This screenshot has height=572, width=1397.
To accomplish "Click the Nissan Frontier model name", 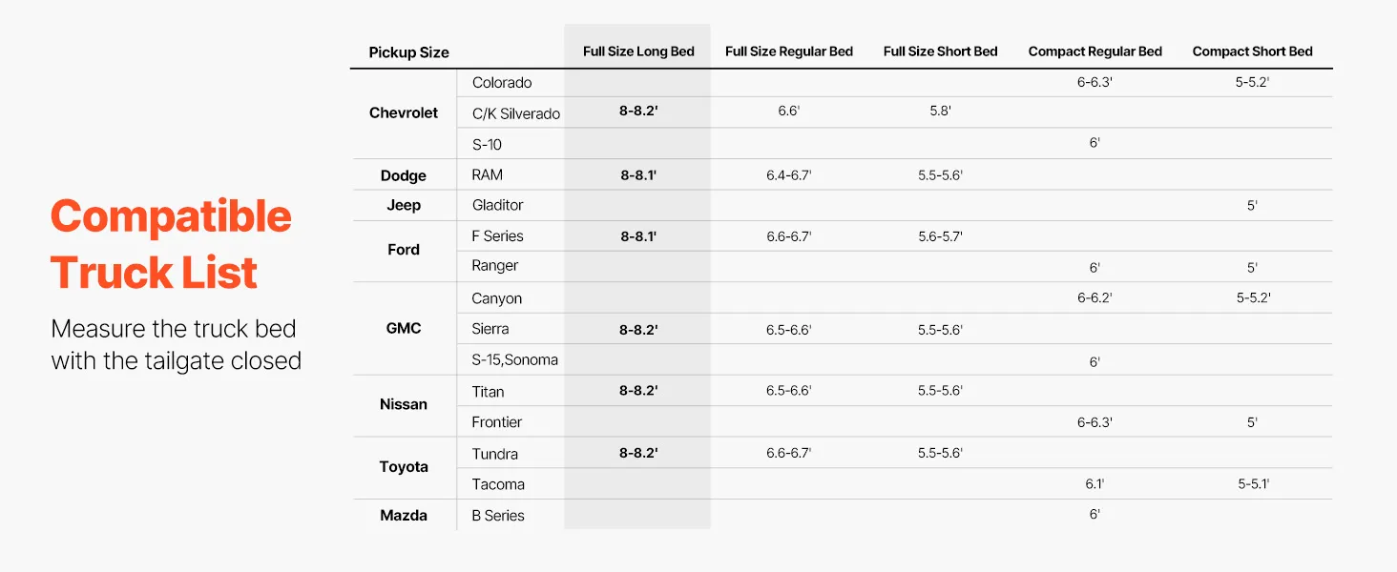I will point(496,422).
